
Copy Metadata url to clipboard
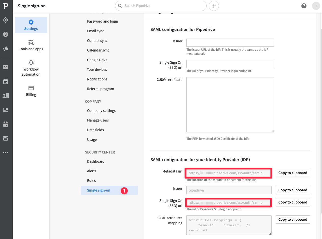[x=293, y=173]
